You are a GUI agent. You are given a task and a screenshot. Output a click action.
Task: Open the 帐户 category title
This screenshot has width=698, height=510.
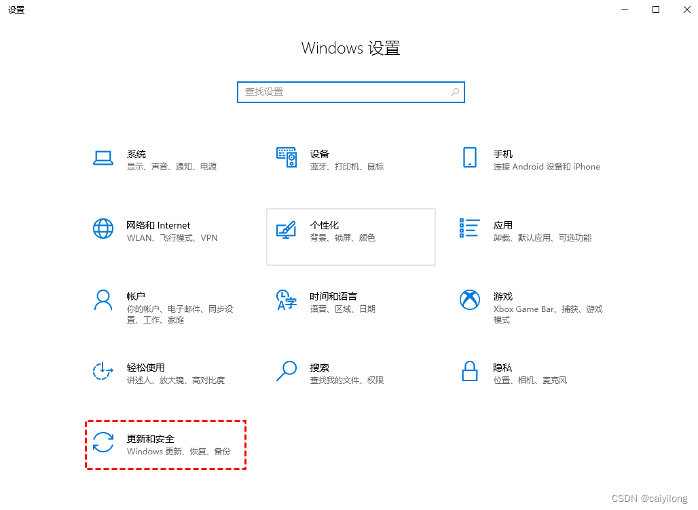coord(136,296)
